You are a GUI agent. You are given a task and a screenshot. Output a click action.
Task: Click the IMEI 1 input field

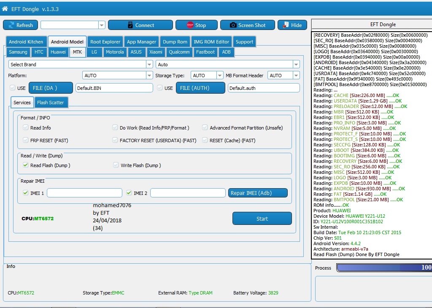(x=84, y=193)
